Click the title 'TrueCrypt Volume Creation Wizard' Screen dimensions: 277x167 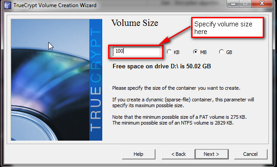click(55, 5)
